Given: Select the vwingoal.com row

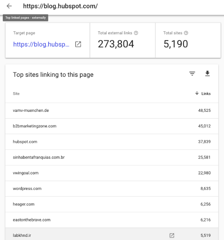Looking at the screenshot, I should click(112, 173).
